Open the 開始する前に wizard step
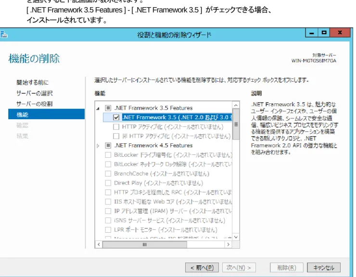 click(32, 82)
